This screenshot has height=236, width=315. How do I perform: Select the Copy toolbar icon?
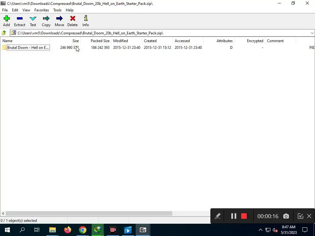click(x=46, y=21)
